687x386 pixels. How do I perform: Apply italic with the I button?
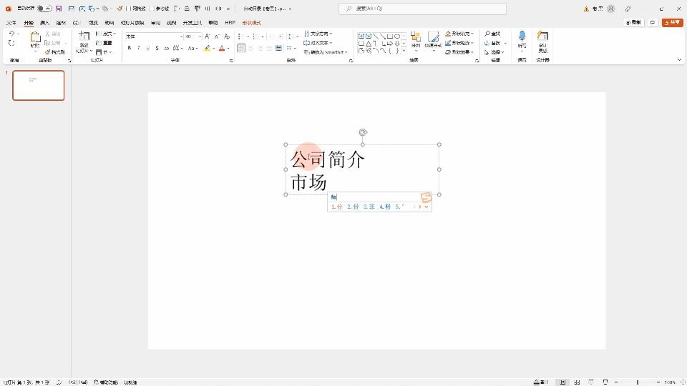[139, 49]
